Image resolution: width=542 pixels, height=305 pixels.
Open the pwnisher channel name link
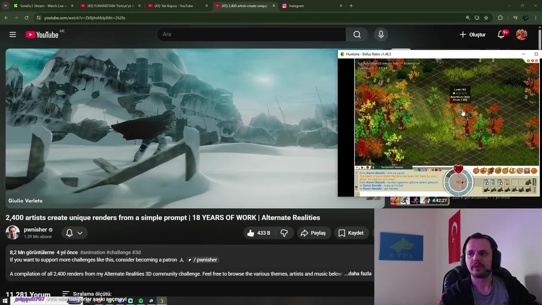point(35,230)
